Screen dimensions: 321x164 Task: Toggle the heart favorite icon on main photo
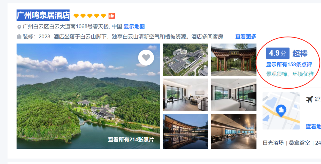point(146,58)
